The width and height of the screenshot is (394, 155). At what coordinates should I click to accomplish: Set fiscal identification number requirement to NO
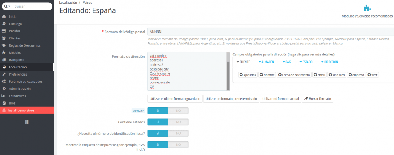tap(178, 134)
